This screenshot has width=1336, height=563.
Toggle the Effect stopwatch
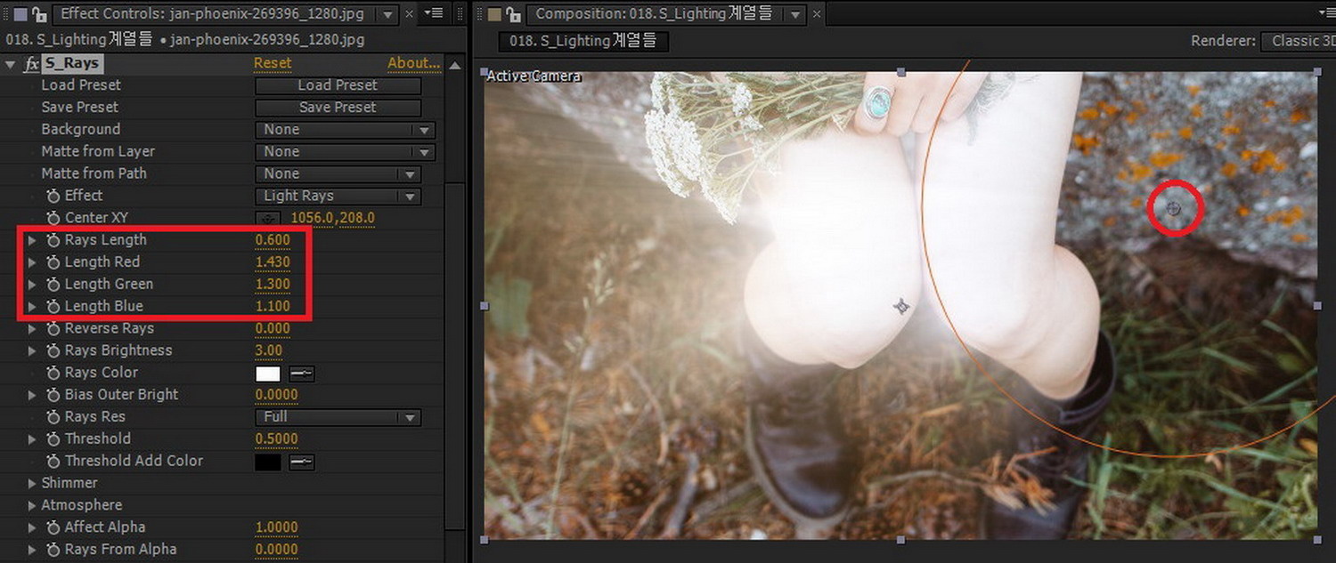click(53, 196)
